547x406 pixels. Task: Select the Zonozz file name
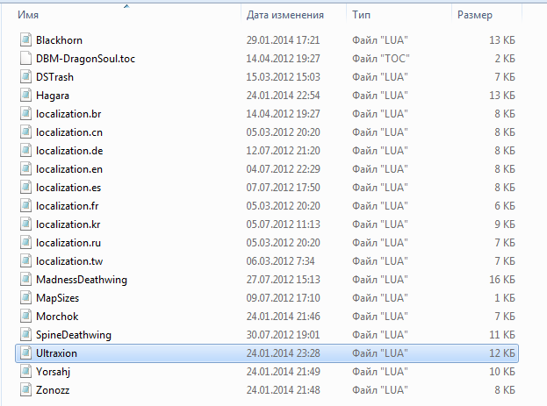[x=53, y=389]
